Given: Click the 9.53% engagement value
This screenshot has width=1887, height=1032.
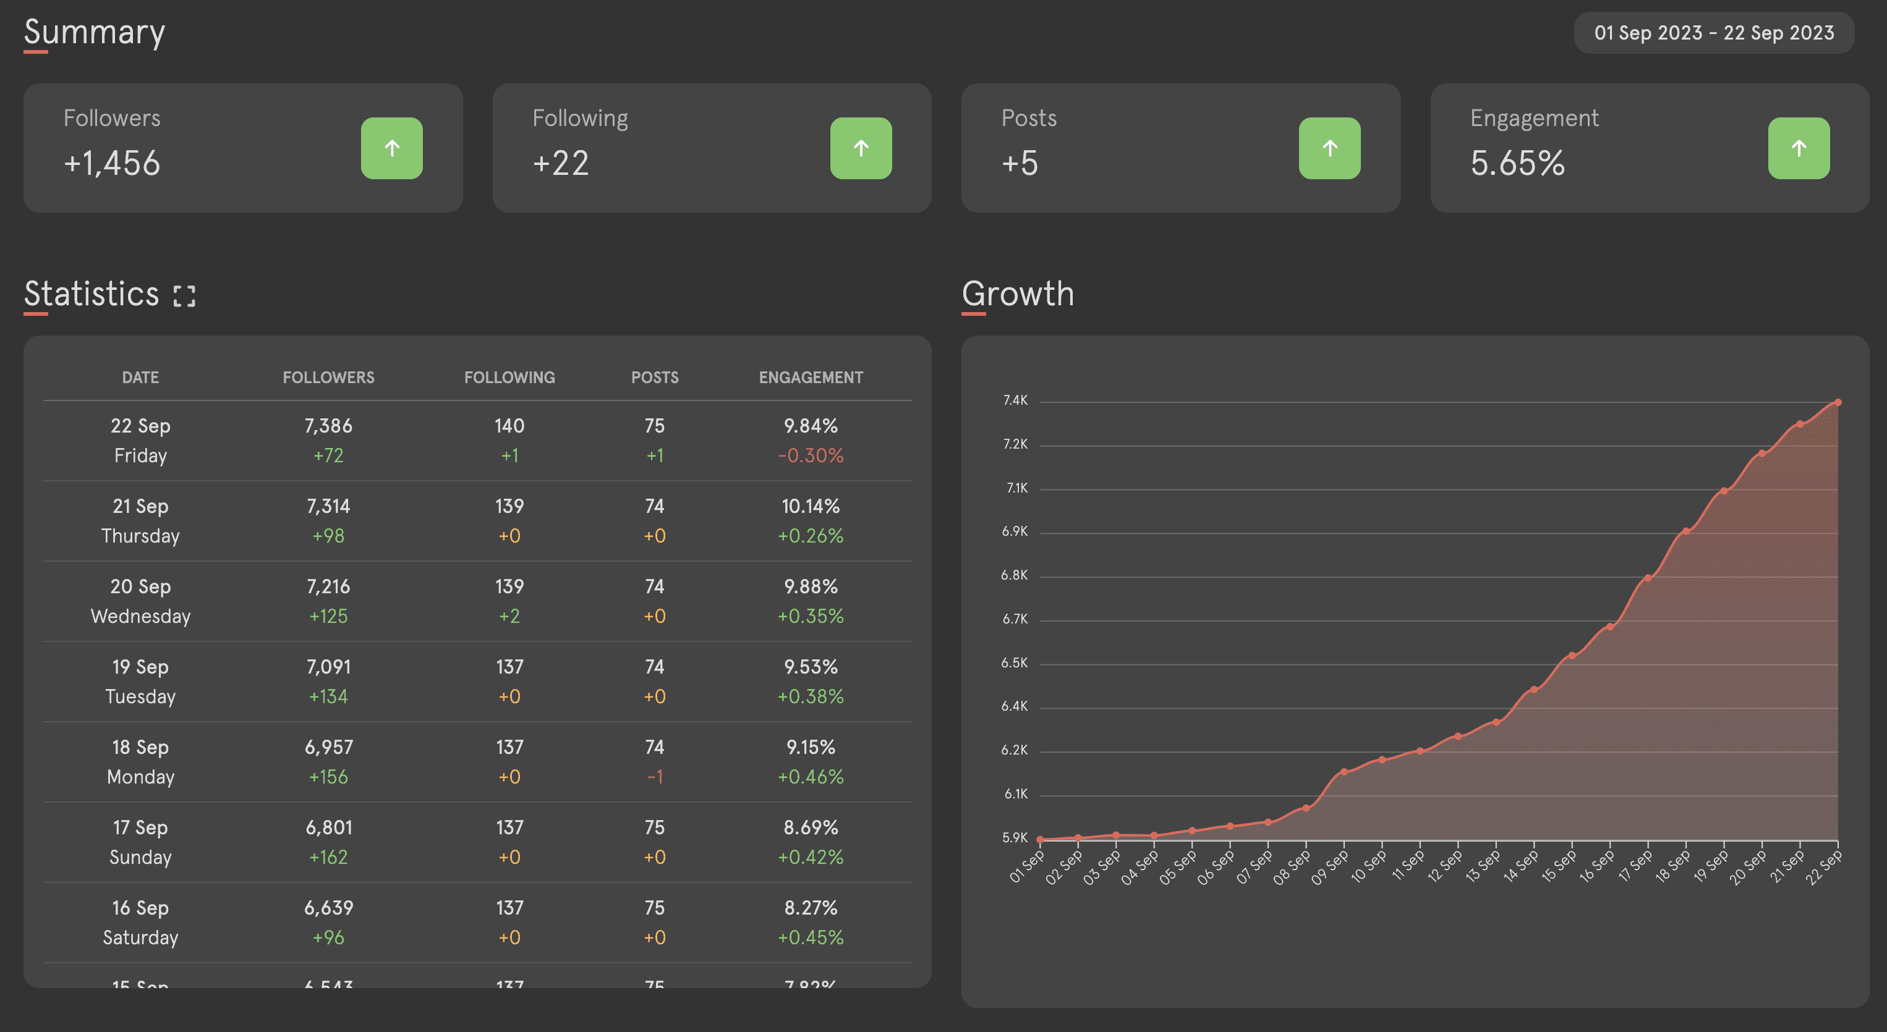Looking at the screenshot, I should click(810, 667).
